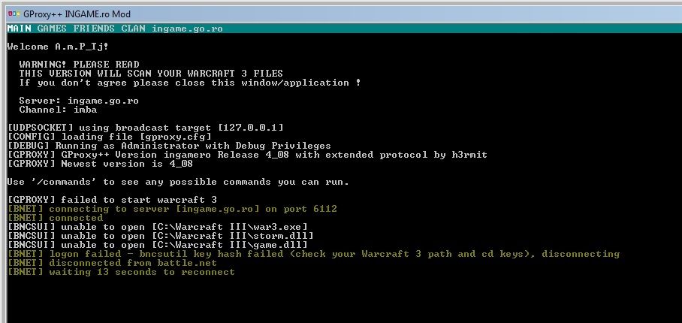Click the ingame.go.ro server label in tab bar

point(187,29)
